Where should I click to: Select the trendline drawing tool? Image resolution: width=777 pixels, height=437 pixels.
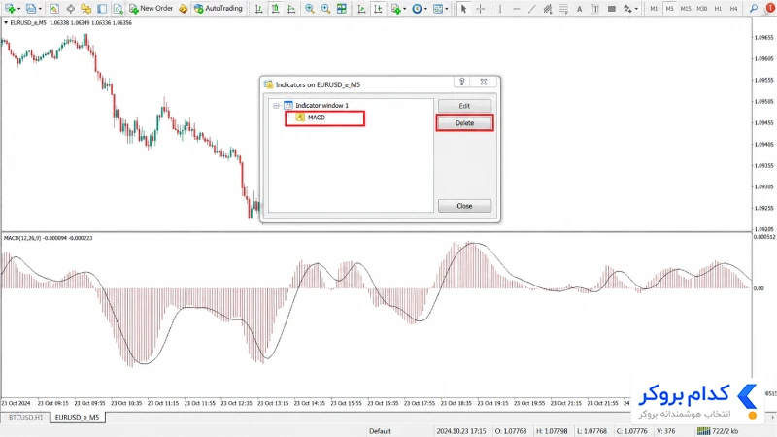click(x=531, y=9)
